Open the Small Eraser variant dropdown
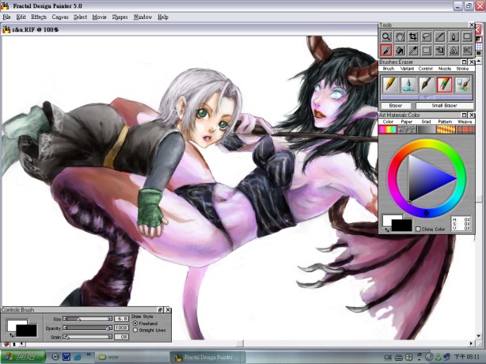 (445, 105)
